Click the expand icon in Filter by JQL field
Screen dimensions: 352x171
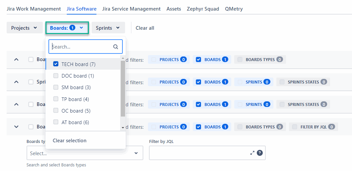(252, 153)
